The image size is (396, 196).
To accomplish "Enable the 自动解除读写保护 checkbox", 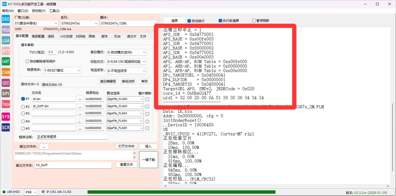I will (x=27, y=61).
